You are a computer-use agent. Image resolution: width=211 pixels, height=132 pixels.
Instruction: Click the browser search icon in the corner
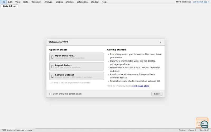click(x=202, y=123)
